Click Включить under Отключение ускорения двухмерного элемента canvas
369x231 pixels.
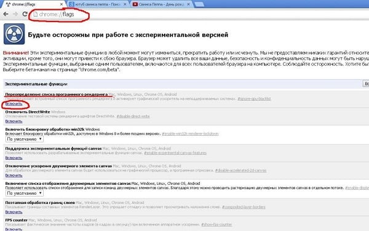click(14, 176)
